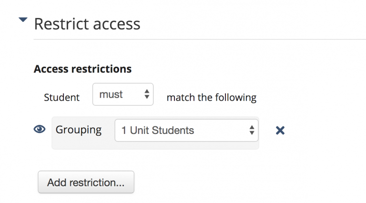This screenshot has width=366, height=203.
Task: Click the Add restriction... button
Action: [x=86, y=182]
